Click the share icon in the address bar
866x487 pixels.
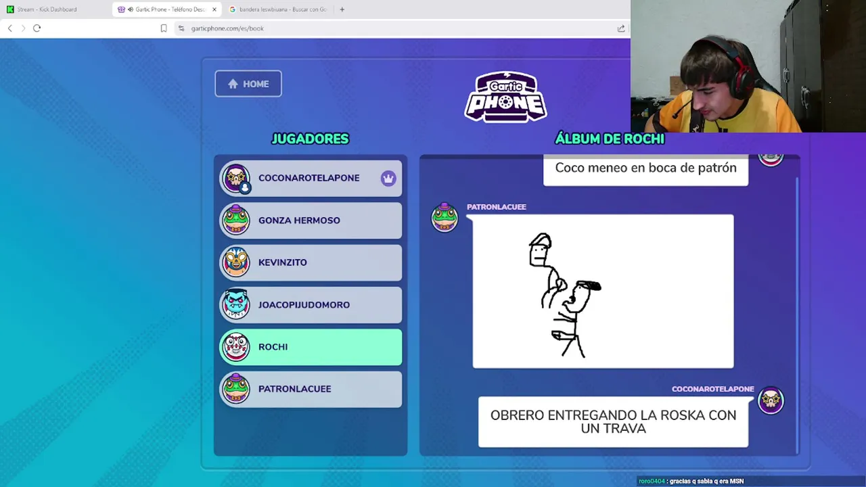(x=621, y=28)
